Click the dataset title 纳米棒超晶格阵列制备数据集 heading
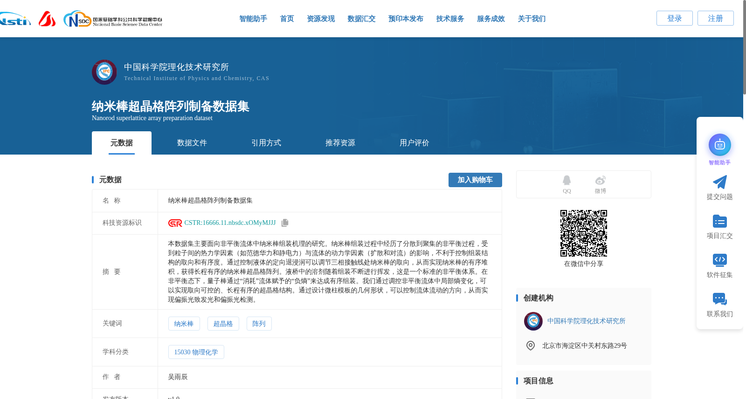The width and height of the screenshot is (746, 399). pos(171,106)
